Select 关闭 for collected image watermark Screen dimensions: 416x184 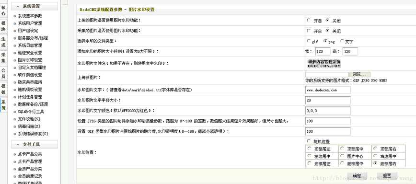(327, 31)
